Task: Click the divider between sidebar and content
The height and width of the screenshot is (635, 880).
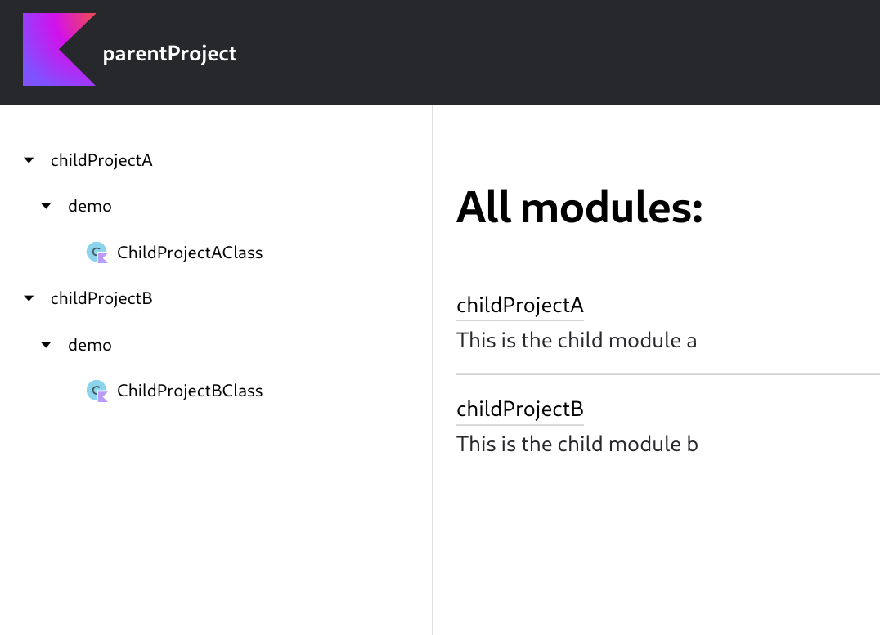Action: pyautogui.click(x=432, y=368)
